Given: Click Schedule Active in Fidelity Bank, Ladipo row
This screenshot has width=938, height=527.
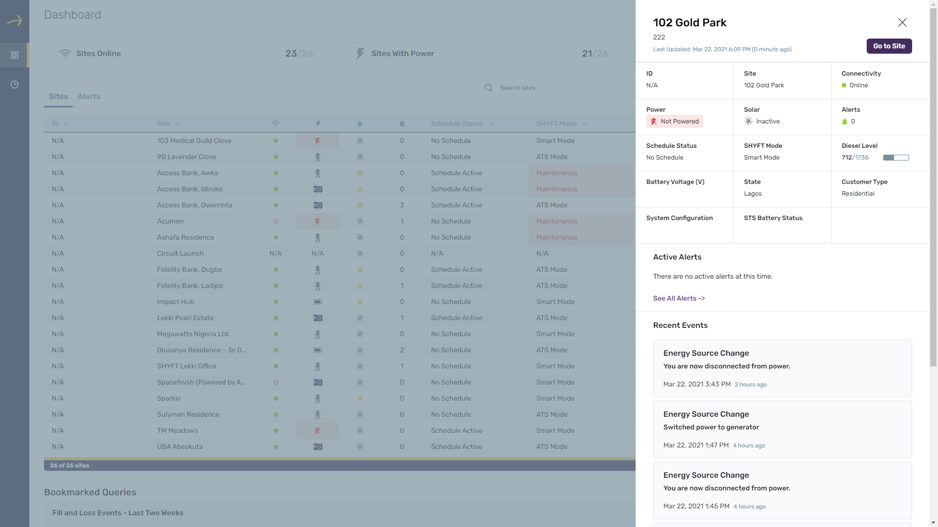Looking at the screenshot, I should coord(456,286).
